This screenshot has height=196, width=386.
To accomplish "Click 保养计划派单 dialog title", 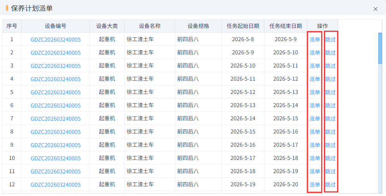I will 32,9.
